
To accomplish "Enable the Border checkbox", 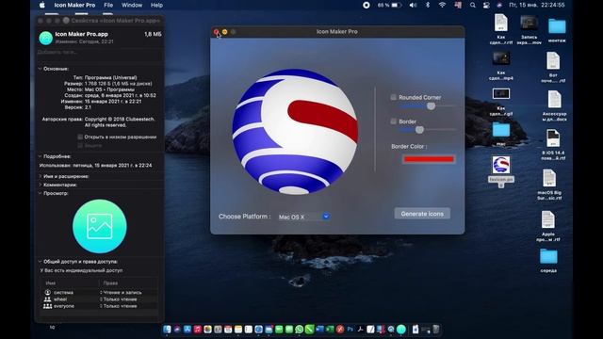I will pos(394,121).
